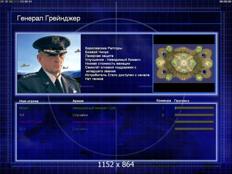Click Mover's army 'Авиационный генерал США'
This screenshot has height=174, width=232.
tap(94, 108)
